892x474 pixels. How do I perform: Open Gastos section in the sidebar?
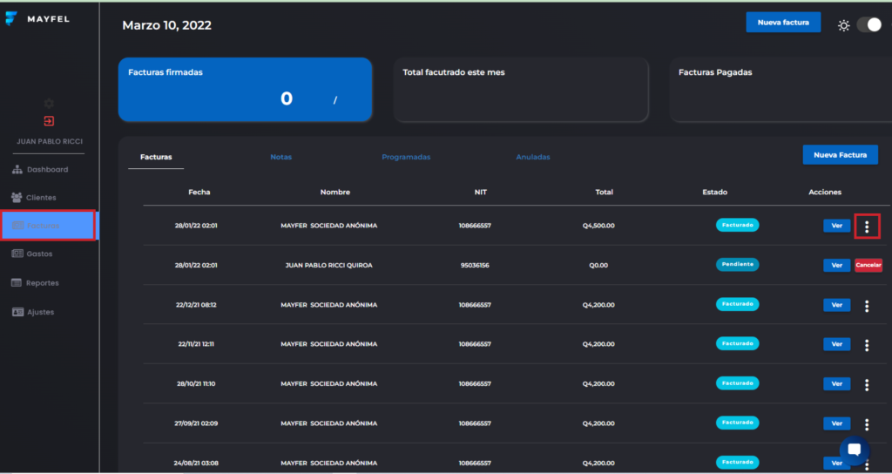[39, 254]
